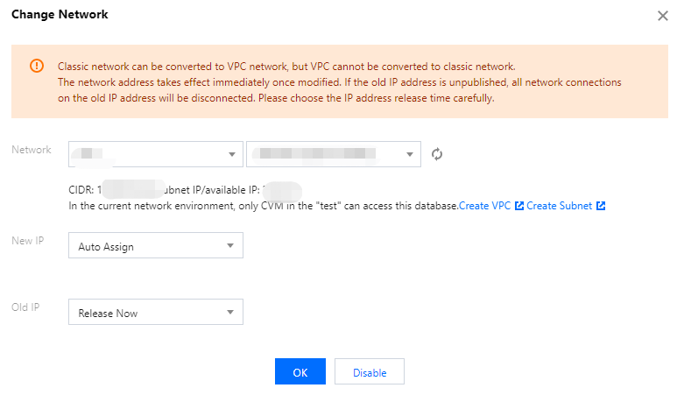Click external-link icon beside Create VPC
Image resolution: width=677 pixels, height=395 pixels.
click(x=519, y=206)
